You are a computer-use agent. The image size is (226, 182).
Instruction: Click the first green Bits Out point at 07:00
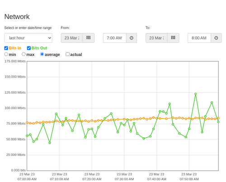click(x=27, y=136)
